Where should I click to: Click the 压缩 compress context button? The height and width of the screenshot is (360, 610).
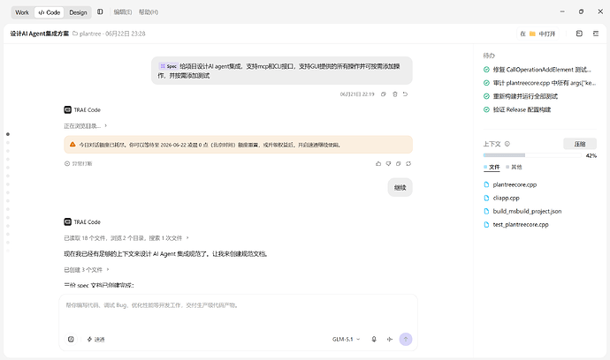(580, 144)
